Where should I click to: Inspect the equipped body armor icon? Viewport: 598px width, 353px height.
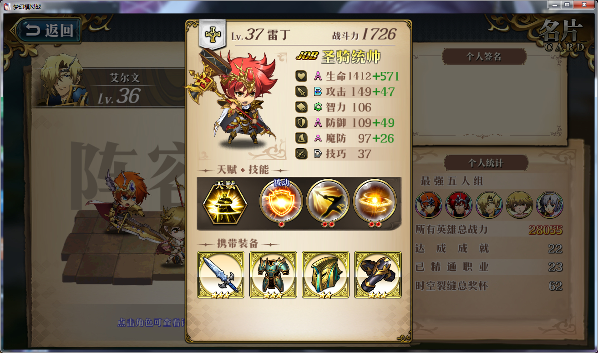click(273, 275)
